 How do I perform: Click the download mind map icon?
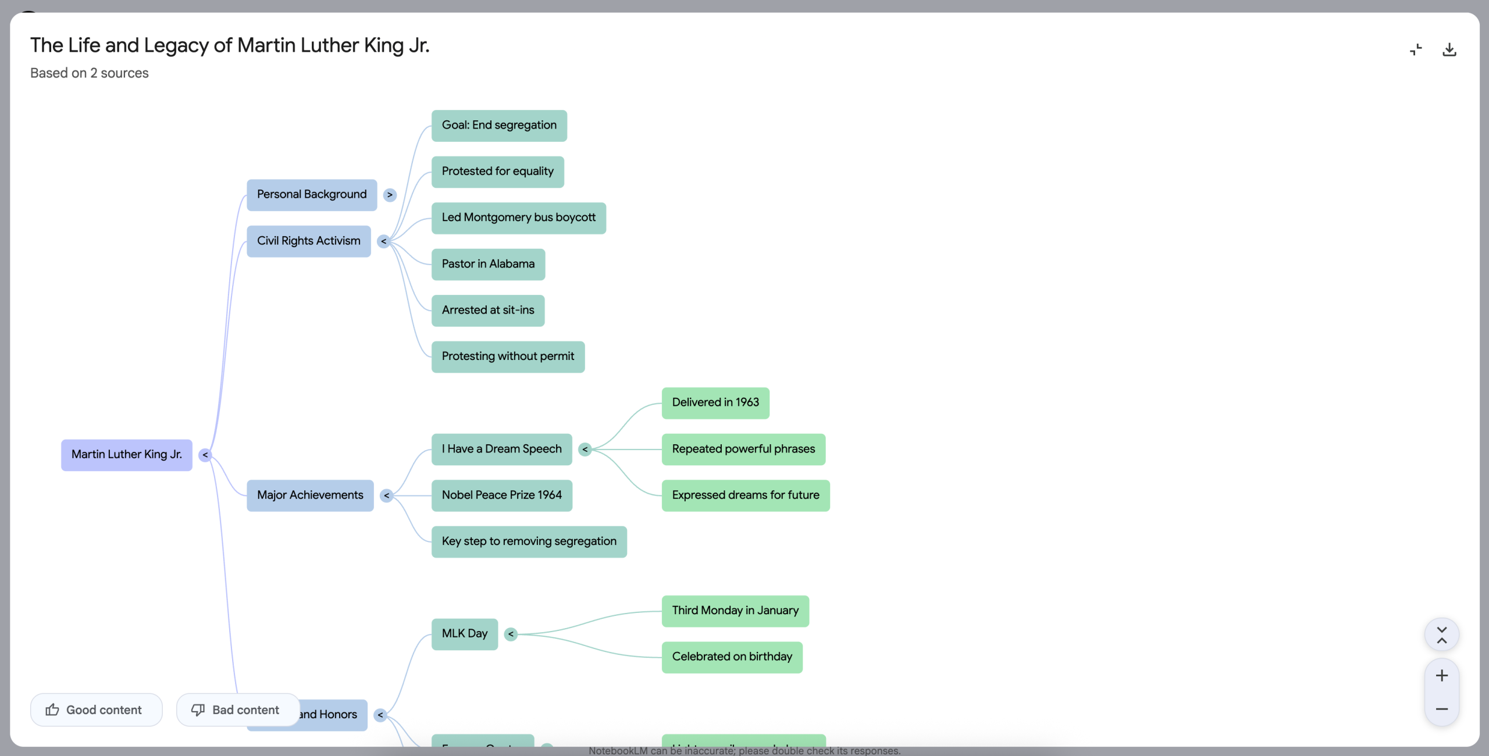[1449, 50]
